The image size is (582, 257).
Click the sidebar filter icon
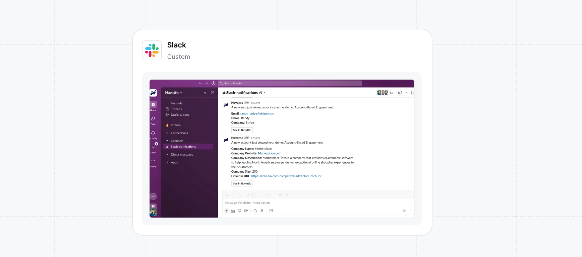205,93
